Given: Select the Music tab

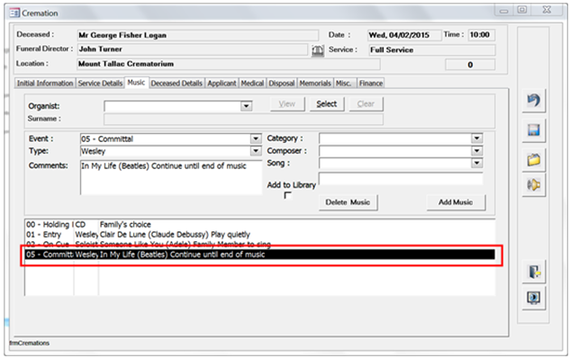Looking at the screenshot, I should point(136,83).
